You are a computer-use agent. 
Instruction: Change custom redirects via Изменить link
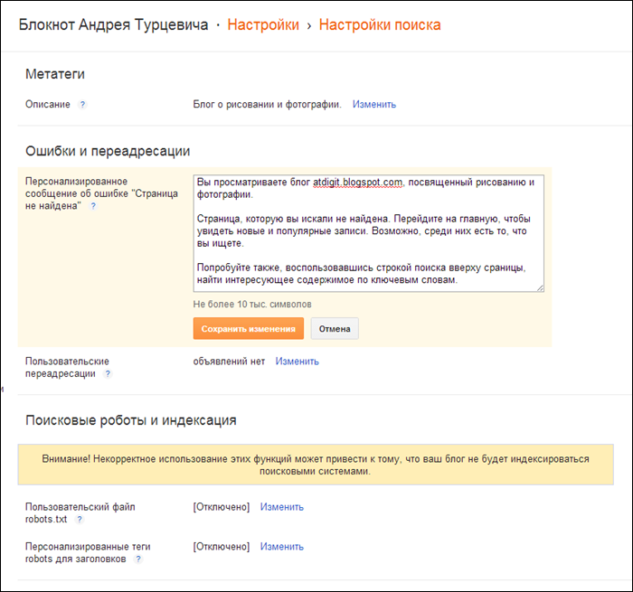click(x=298, y=362)
